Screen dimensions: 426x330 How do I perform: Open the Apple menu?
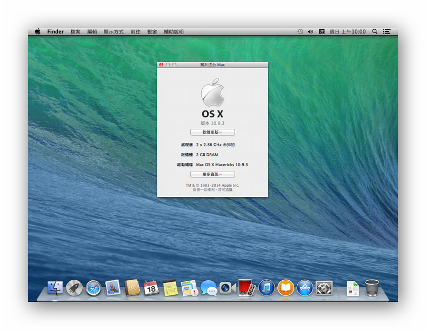[x=38, y=31]
